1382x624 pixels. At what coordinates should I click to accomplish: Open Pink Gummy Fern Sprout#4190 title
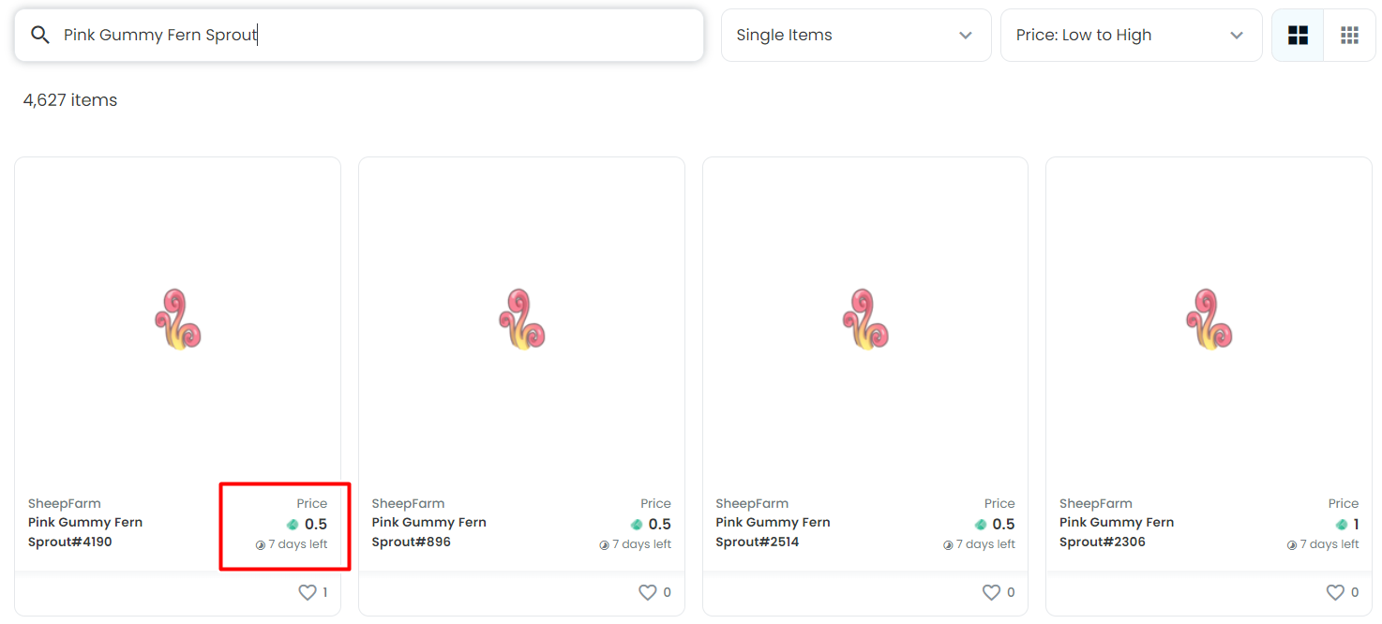pyautogui.click(x=85, y=532)
